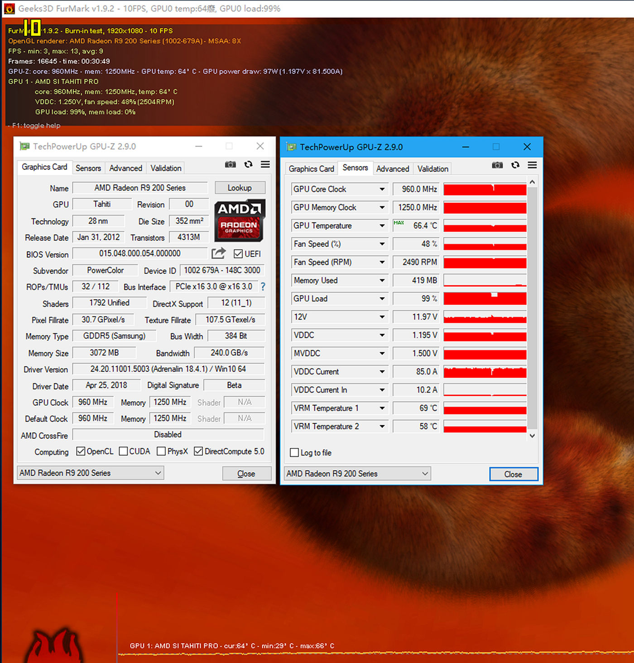Click screenshot camera icon in left GPU-Z window

230,164
